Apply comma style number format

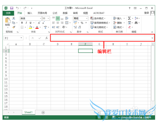click(86, 23)
